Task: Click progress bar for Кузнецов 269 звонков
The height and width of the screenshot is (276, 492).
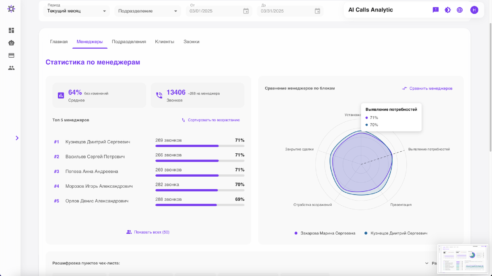Action: 200,146
